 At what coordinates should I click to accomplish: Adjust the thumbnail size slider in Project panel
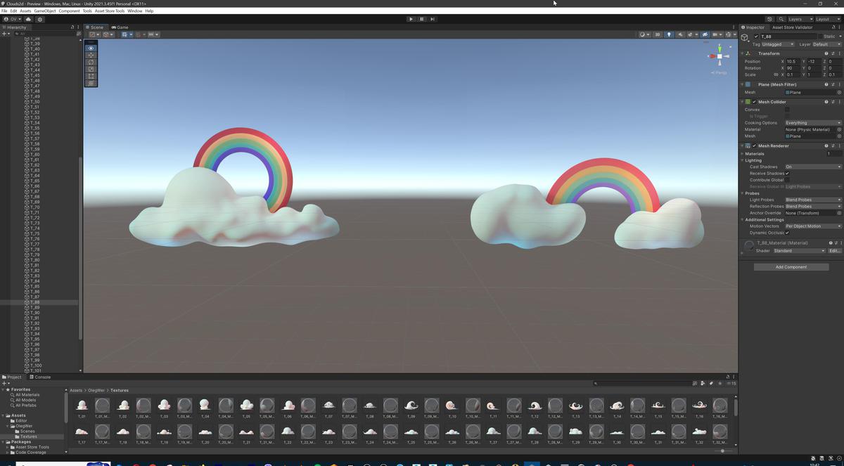[x=723, y=450]
